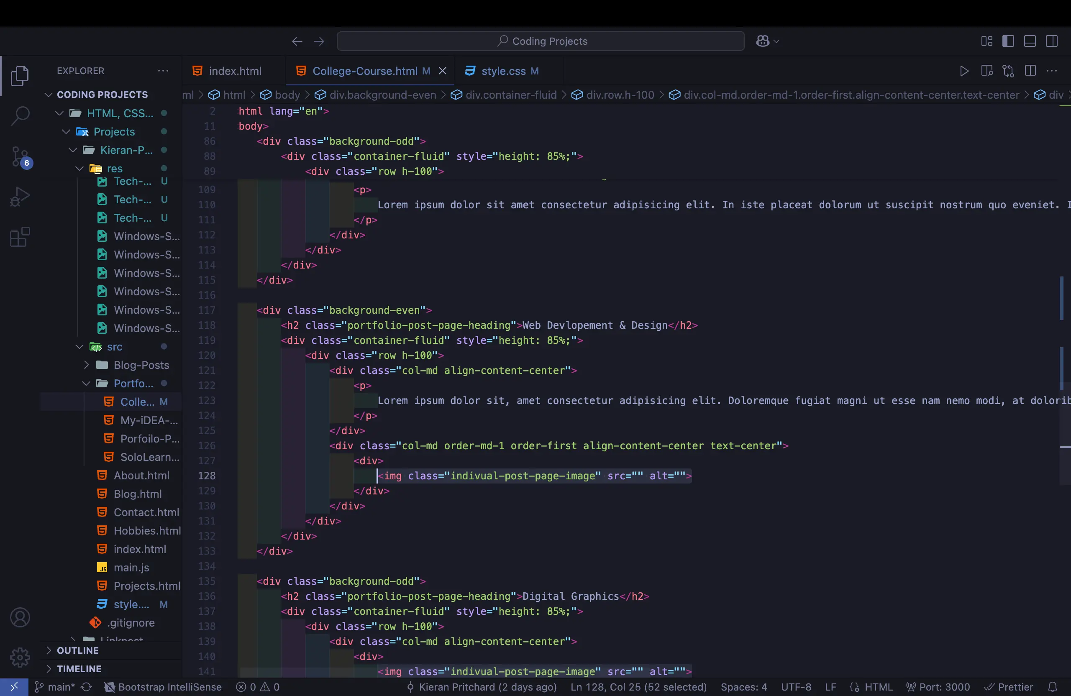Run the current file with the play icon

pos(964,71)
